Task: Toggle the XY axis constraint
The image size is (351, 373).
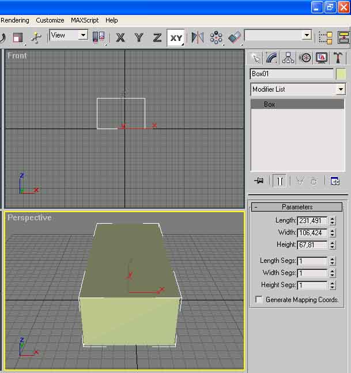Action: tap(176, 37)
